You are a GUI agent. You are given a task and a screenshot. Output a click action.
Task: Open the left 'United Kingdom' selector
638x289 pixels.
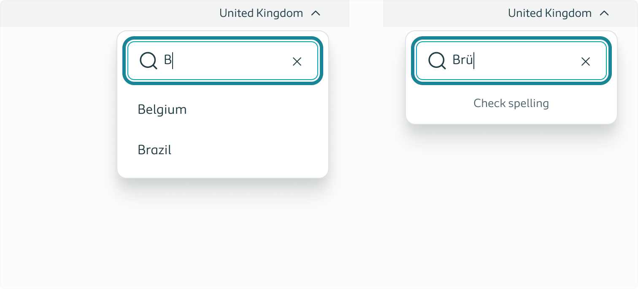click(x=261, y=13)
